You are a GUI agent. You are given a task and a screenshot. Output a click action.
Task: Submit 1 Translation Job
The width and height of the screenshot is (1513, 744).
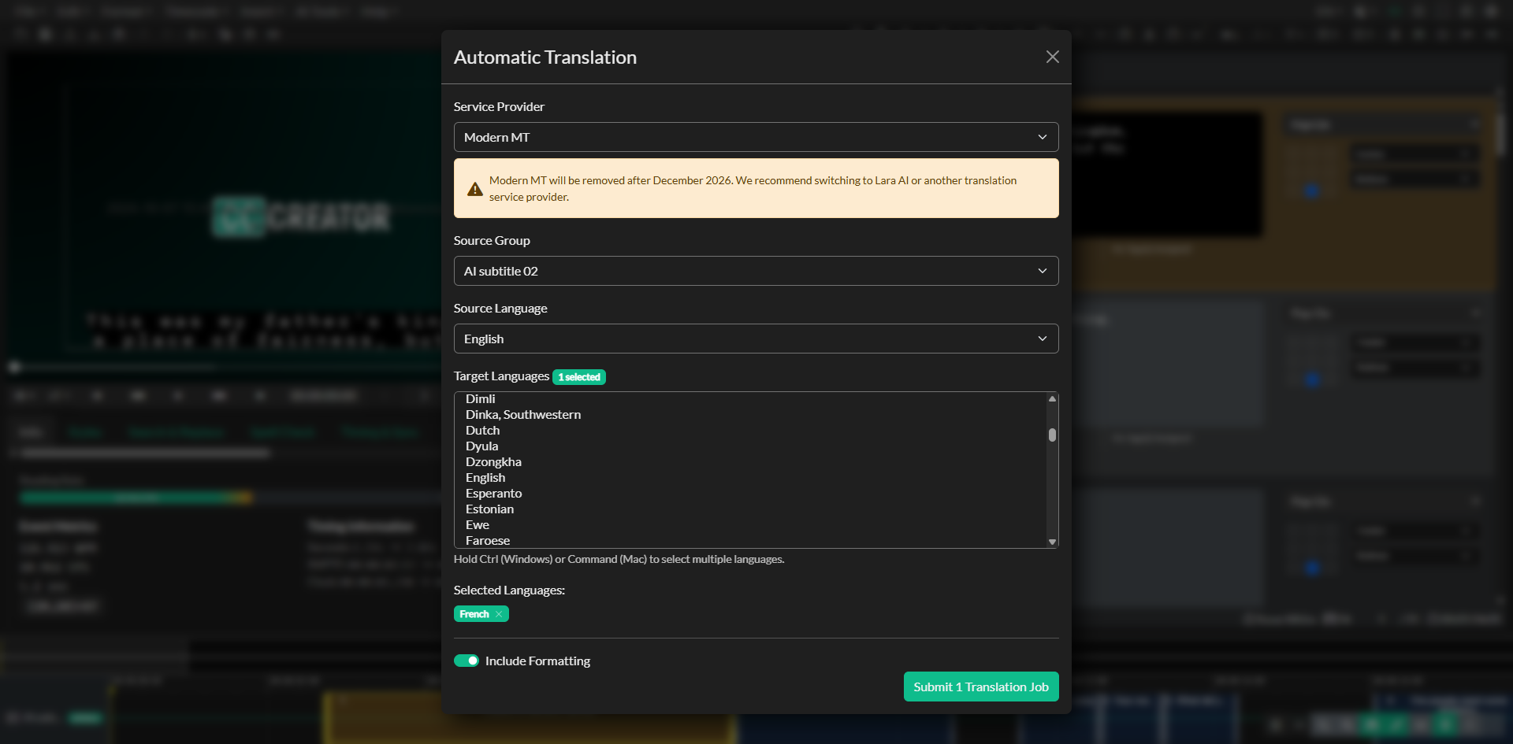981,687
